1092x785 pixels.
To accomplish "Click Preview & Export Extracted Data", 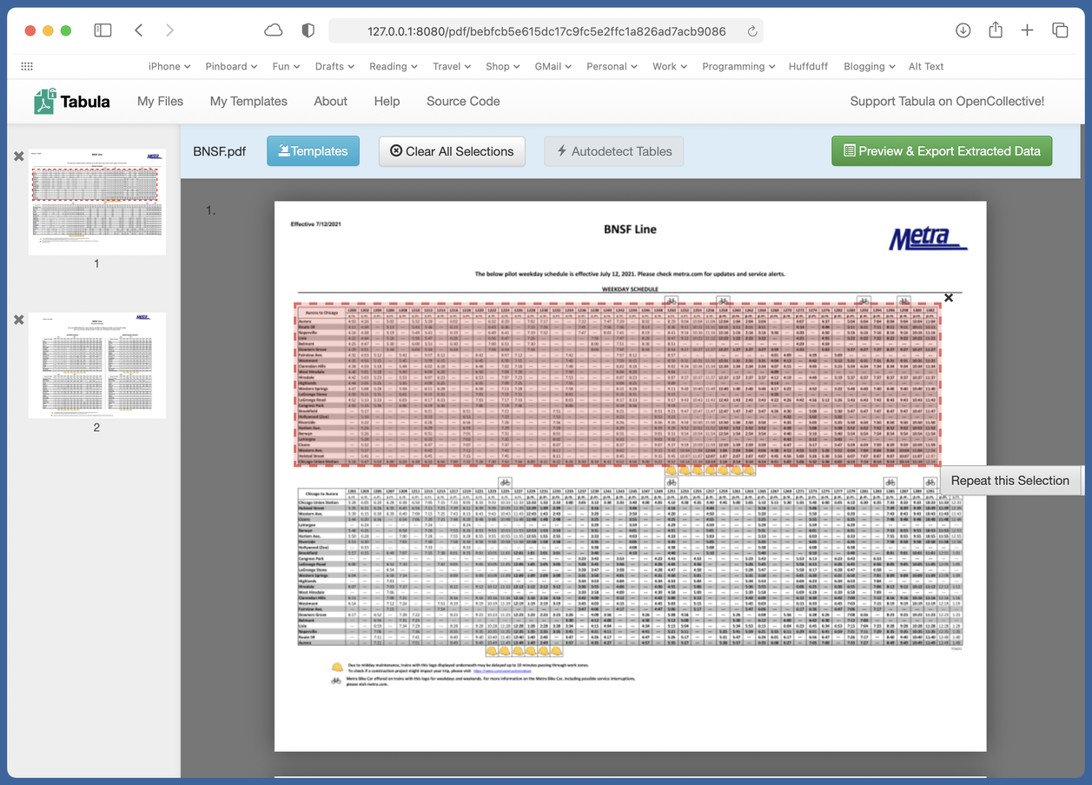I will pos(942,151).
